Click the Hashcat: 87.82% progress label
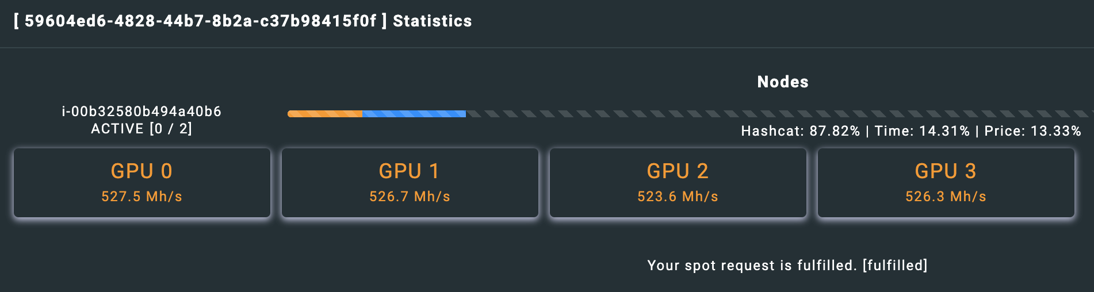The image size is (1094, 292). [x=800, y=131]
